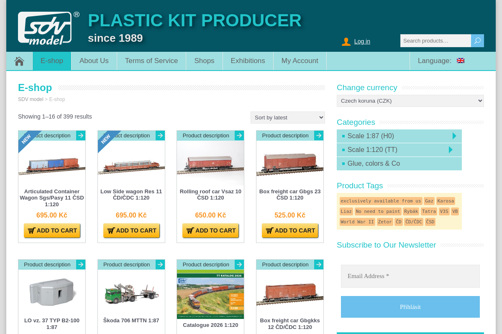
Task: Open the E-shop menu tab
Action: tap(52, 61)
